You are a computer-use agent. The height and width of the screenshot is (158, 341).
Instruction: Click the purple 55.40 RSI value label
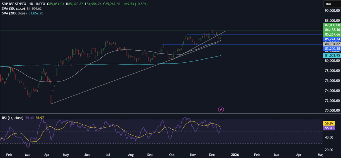click(x=331, y=128)
